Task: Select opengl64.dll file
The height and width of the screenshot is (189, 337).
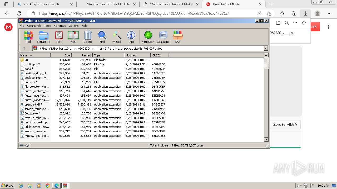Action: (31, 104)
